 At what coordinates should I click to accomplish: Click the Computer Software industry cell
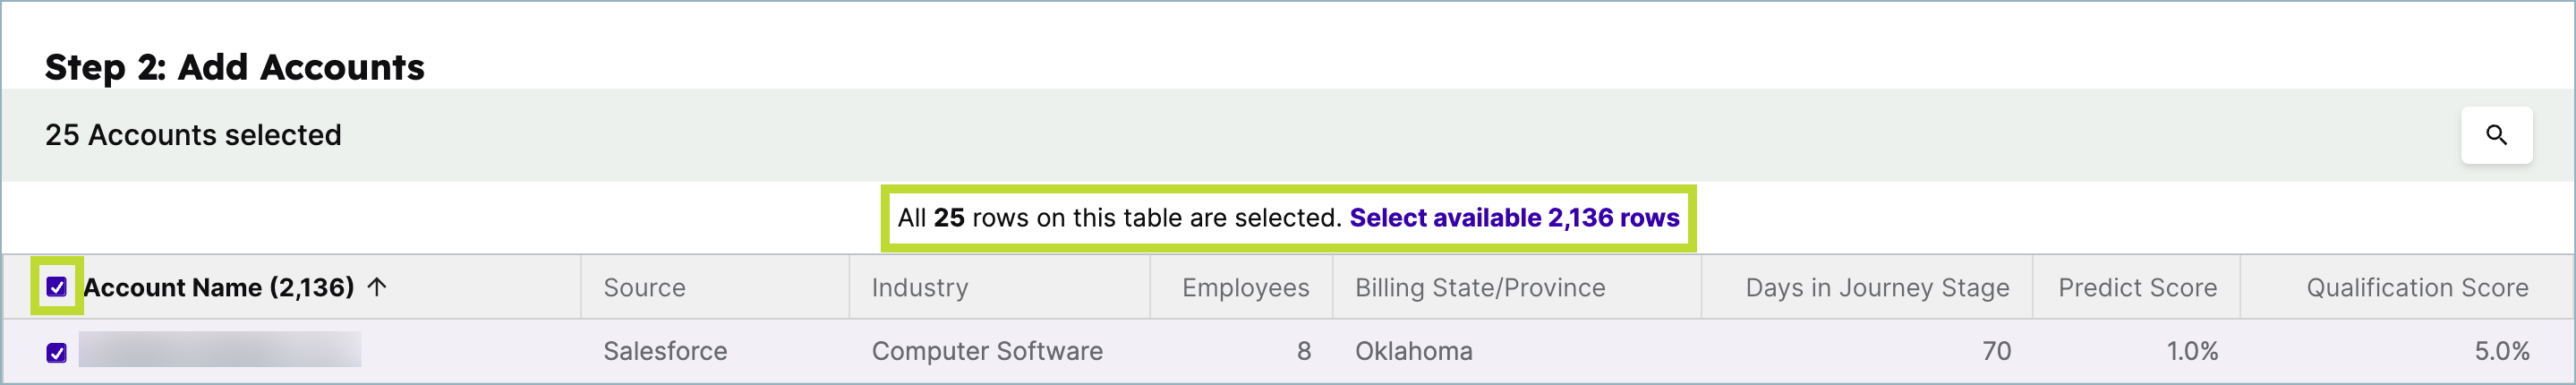pos(987,351)
